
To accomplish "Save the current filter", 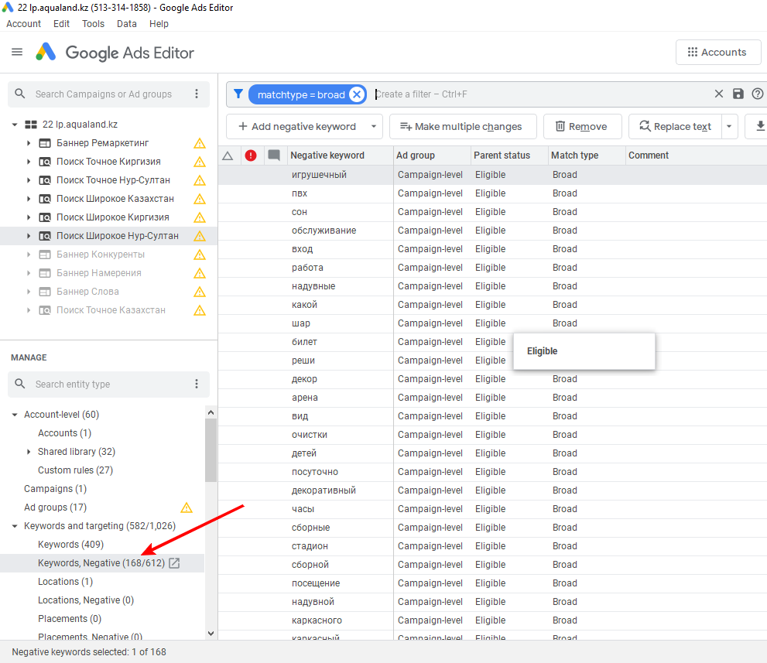I will (x=738, y=94).
